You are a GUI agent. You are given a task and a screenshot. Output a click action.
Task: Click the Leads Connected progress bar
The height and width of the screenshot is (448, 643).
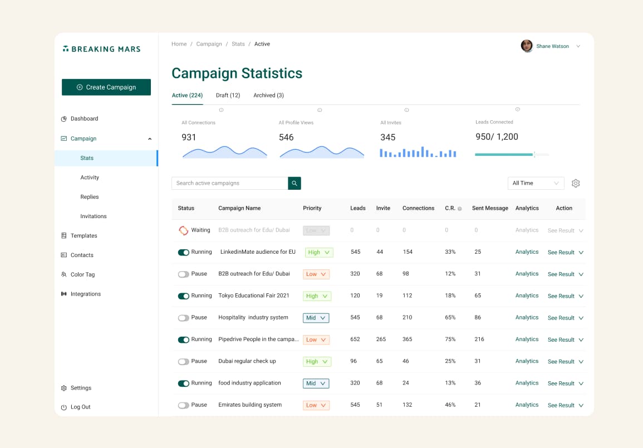pos(511,154)
